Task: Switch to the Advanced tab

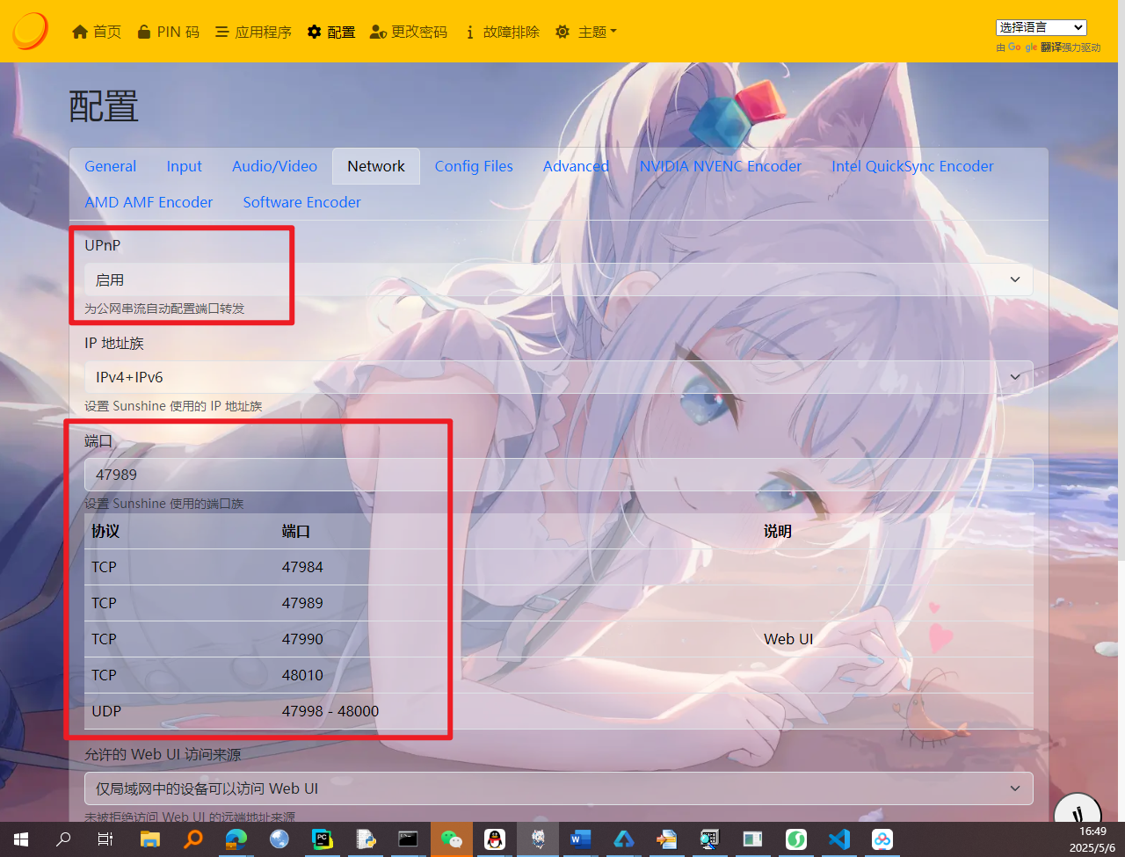Action: point(576,166)
